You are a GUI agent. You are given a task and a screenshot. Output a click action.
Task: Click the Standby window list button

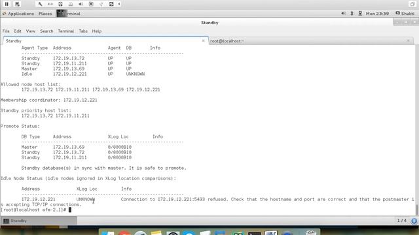coord(39,221)
